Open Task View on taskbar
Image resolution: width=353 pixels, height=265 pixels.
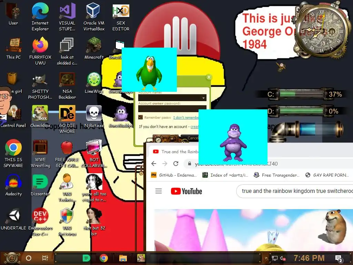point(45,258)
